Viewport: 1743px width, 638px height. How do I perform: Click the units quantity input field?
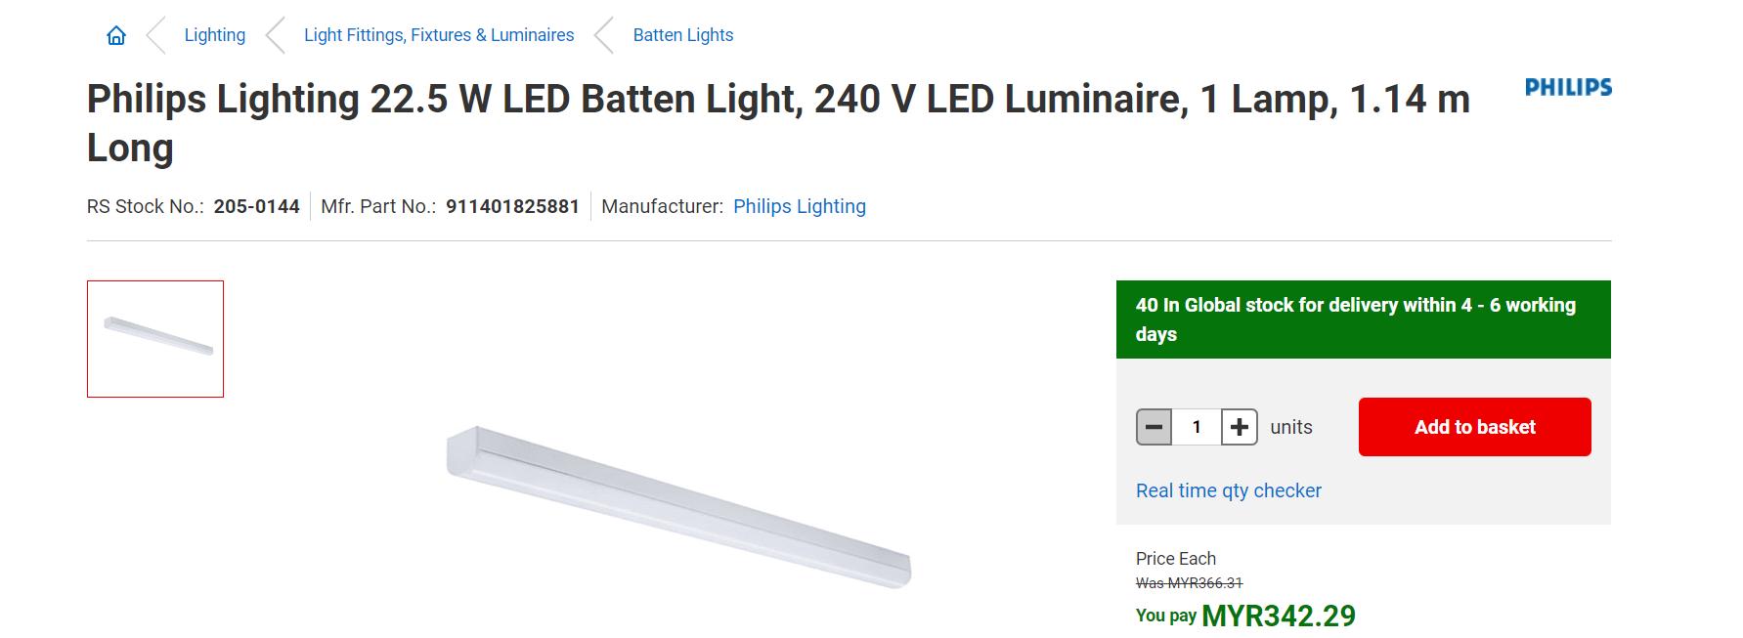[x=1197, y=427]
